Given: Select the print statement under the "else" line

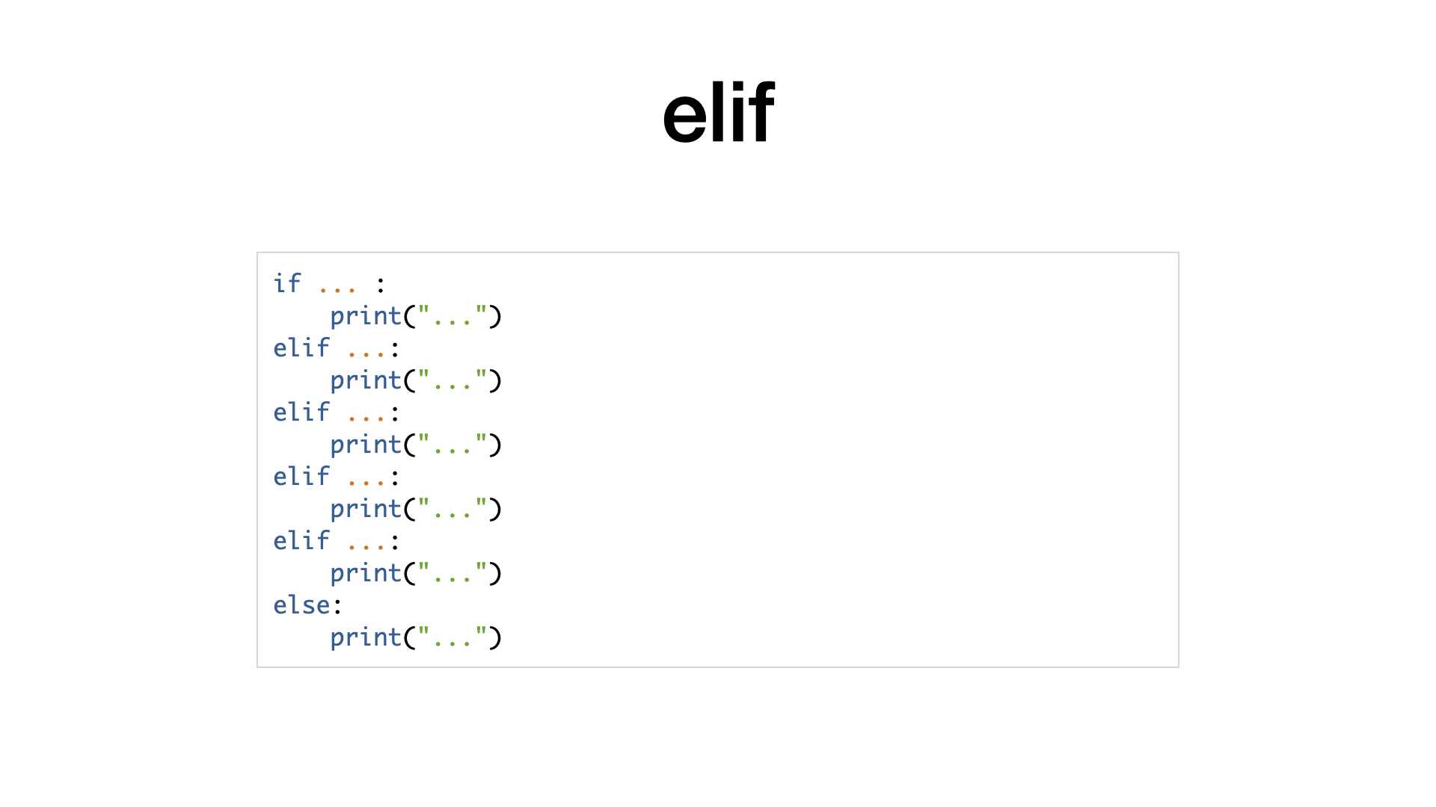Looking at the screenshot, I should pos(416,638).
